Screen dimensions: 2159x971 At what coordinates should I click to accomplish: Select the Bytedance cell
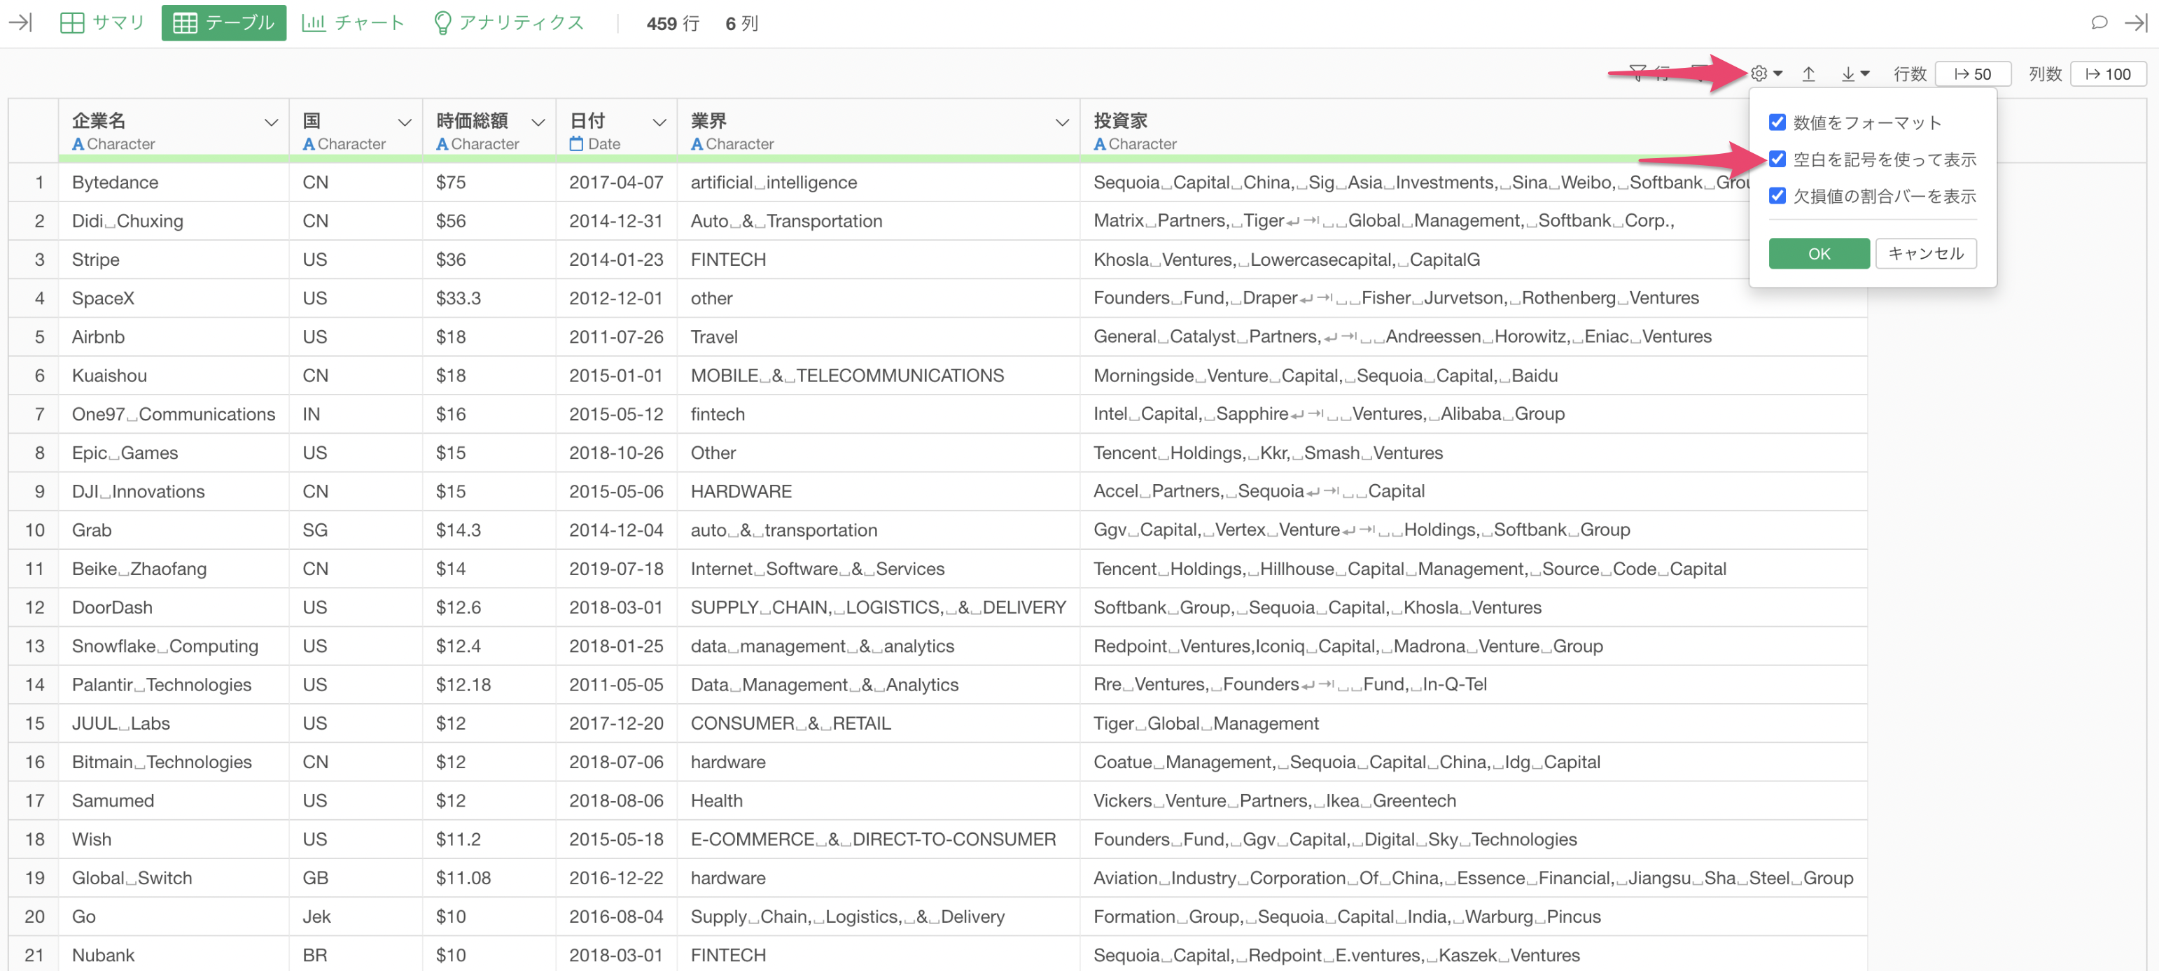point(174,182)
